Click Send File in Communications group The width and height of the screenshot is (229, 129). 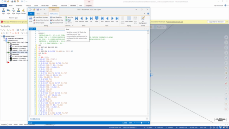coord(69,17)
